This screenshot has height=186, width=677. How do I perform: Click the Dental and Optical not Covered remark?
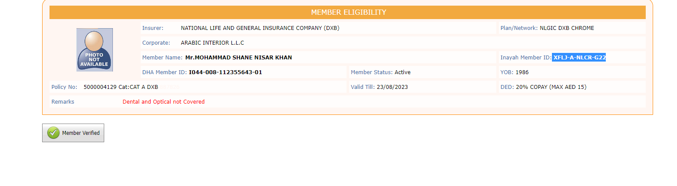tap(163, 102)
